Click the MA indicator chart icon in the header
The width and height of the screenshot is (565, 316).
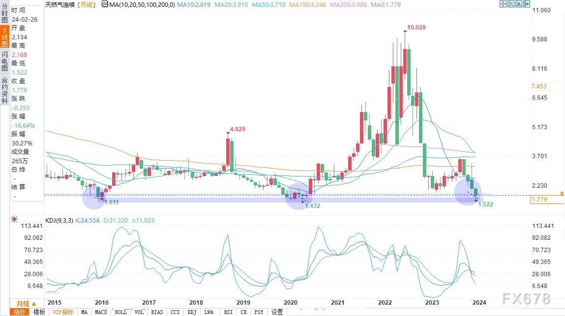point(105,4)
